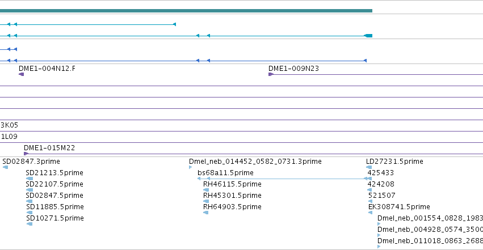
Task: Click the SD02847.3prime arrow glyph
Action: (x=5, y=167)
